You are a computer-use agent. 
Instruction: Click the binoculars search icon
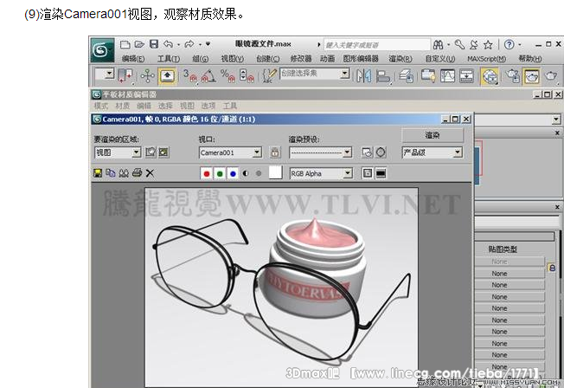pos(438,45)
